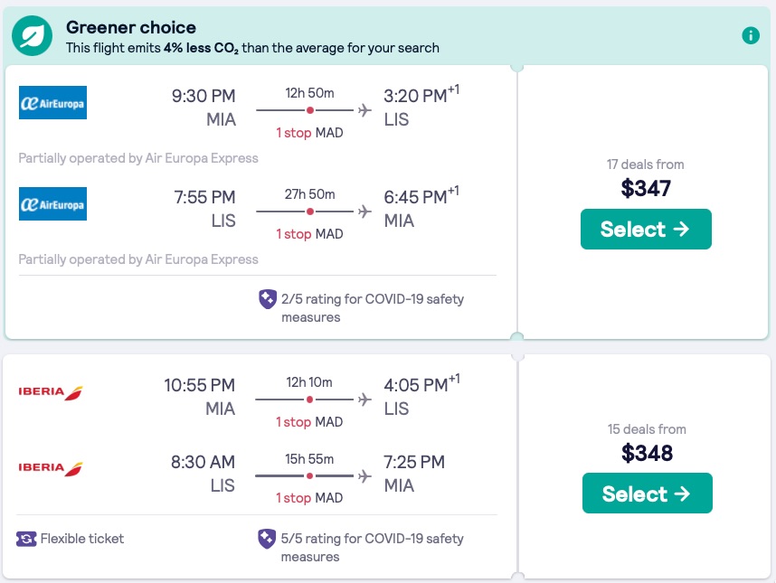
Task: Click the plane icon on the 12h 50m flight
Action: (364, 110)
